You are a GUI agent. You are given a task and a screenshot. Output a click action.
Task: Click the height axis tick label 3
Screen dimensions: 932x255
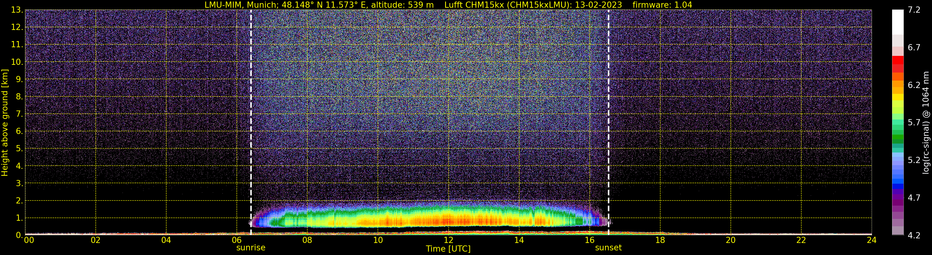click(x=19, y=183)
